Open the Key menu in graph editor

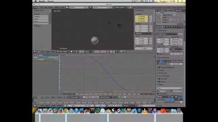[64, 97]
